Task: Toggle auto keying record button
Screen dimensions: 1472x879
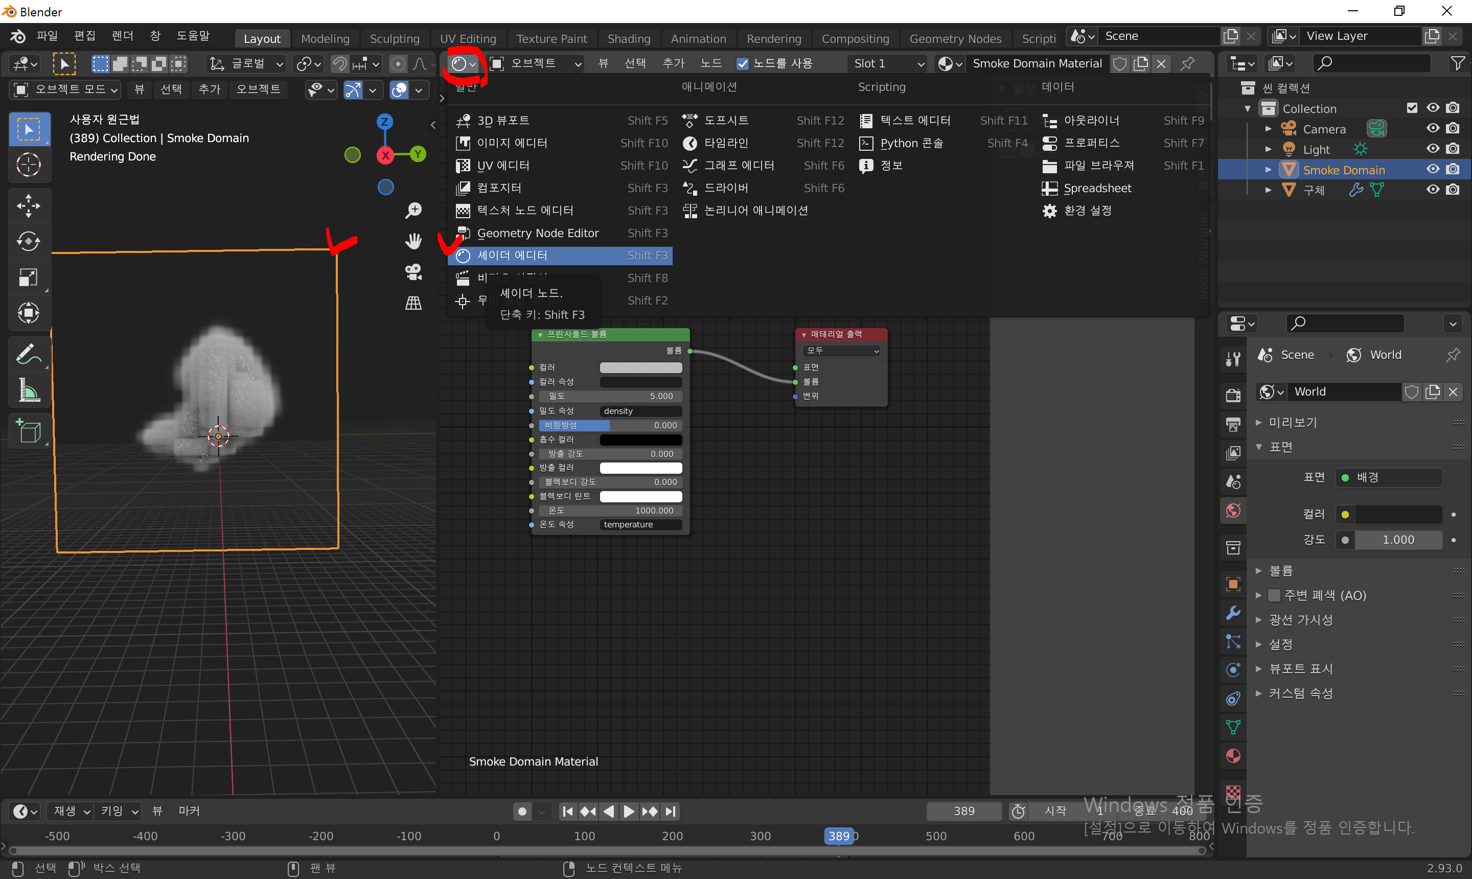Action: (x=522, y=812)
